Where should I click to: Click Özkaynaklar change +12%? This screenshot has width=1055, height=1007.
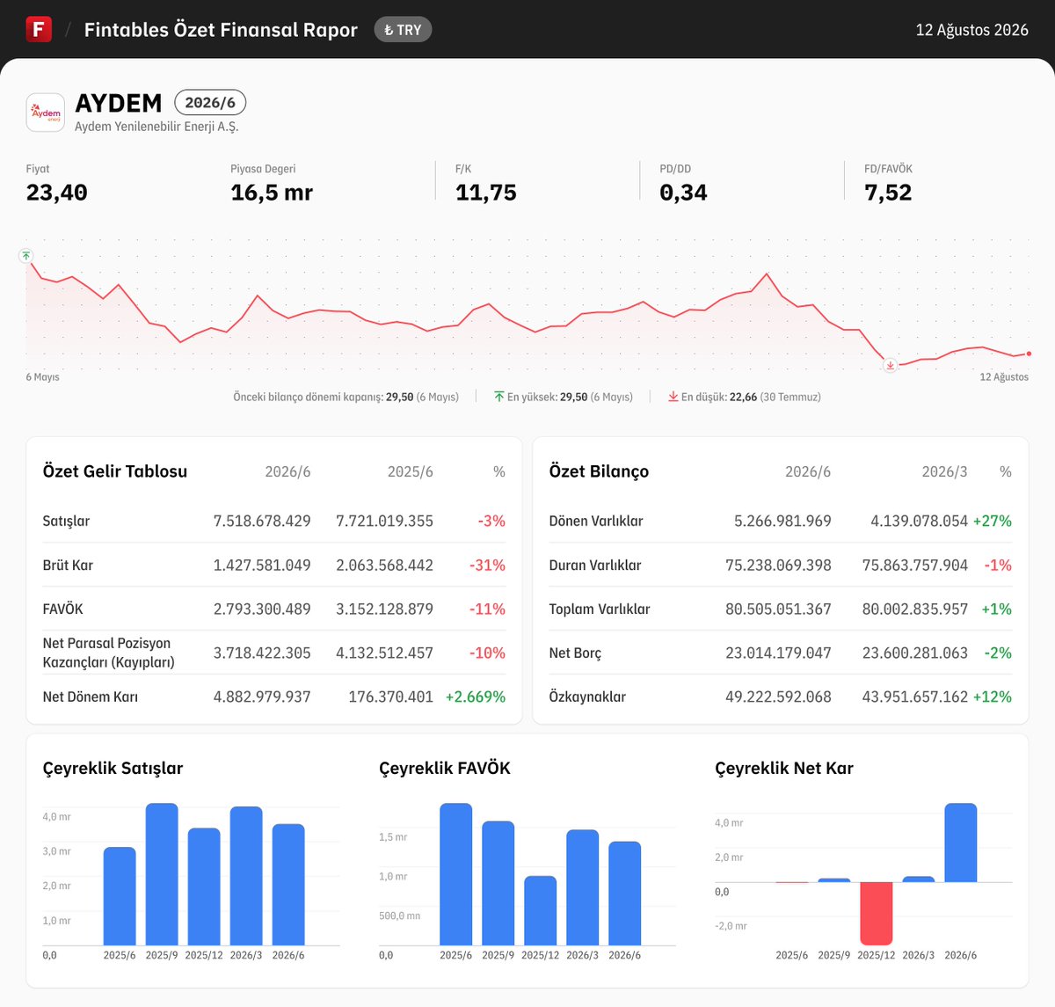point(993,697)
